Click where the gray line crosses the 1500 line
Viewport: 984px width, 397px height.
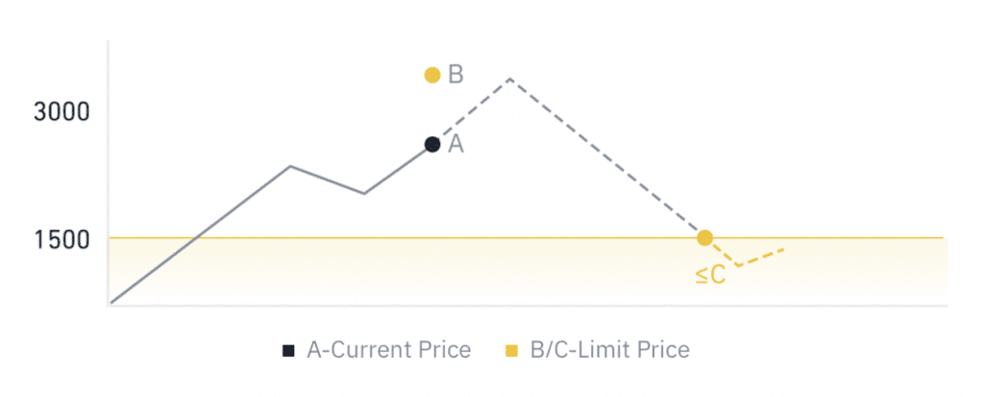(x=196, y=237)
